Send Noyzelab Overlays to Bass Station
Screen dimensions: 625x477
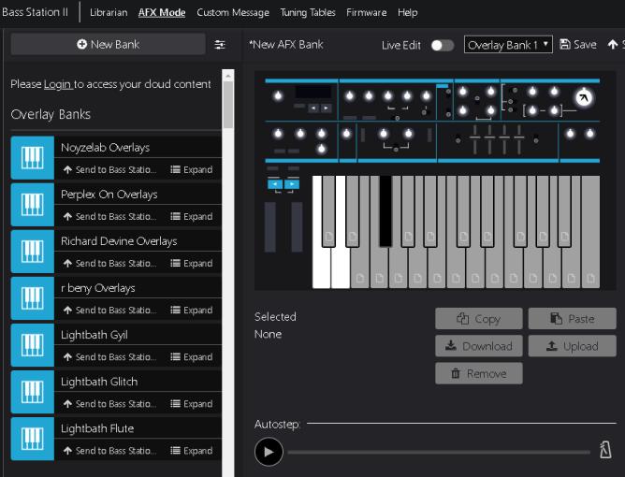tap(109, 170)
